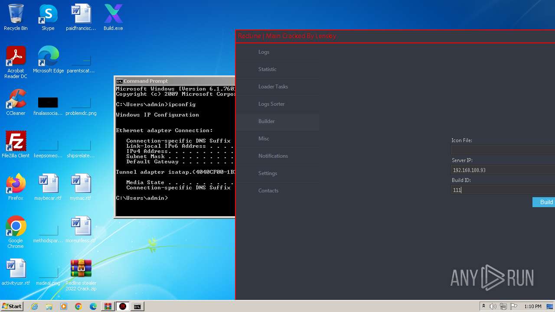Screen dimensions: 555x312
Task: Open the network tray icon
Action: click(x=503, y=306)
